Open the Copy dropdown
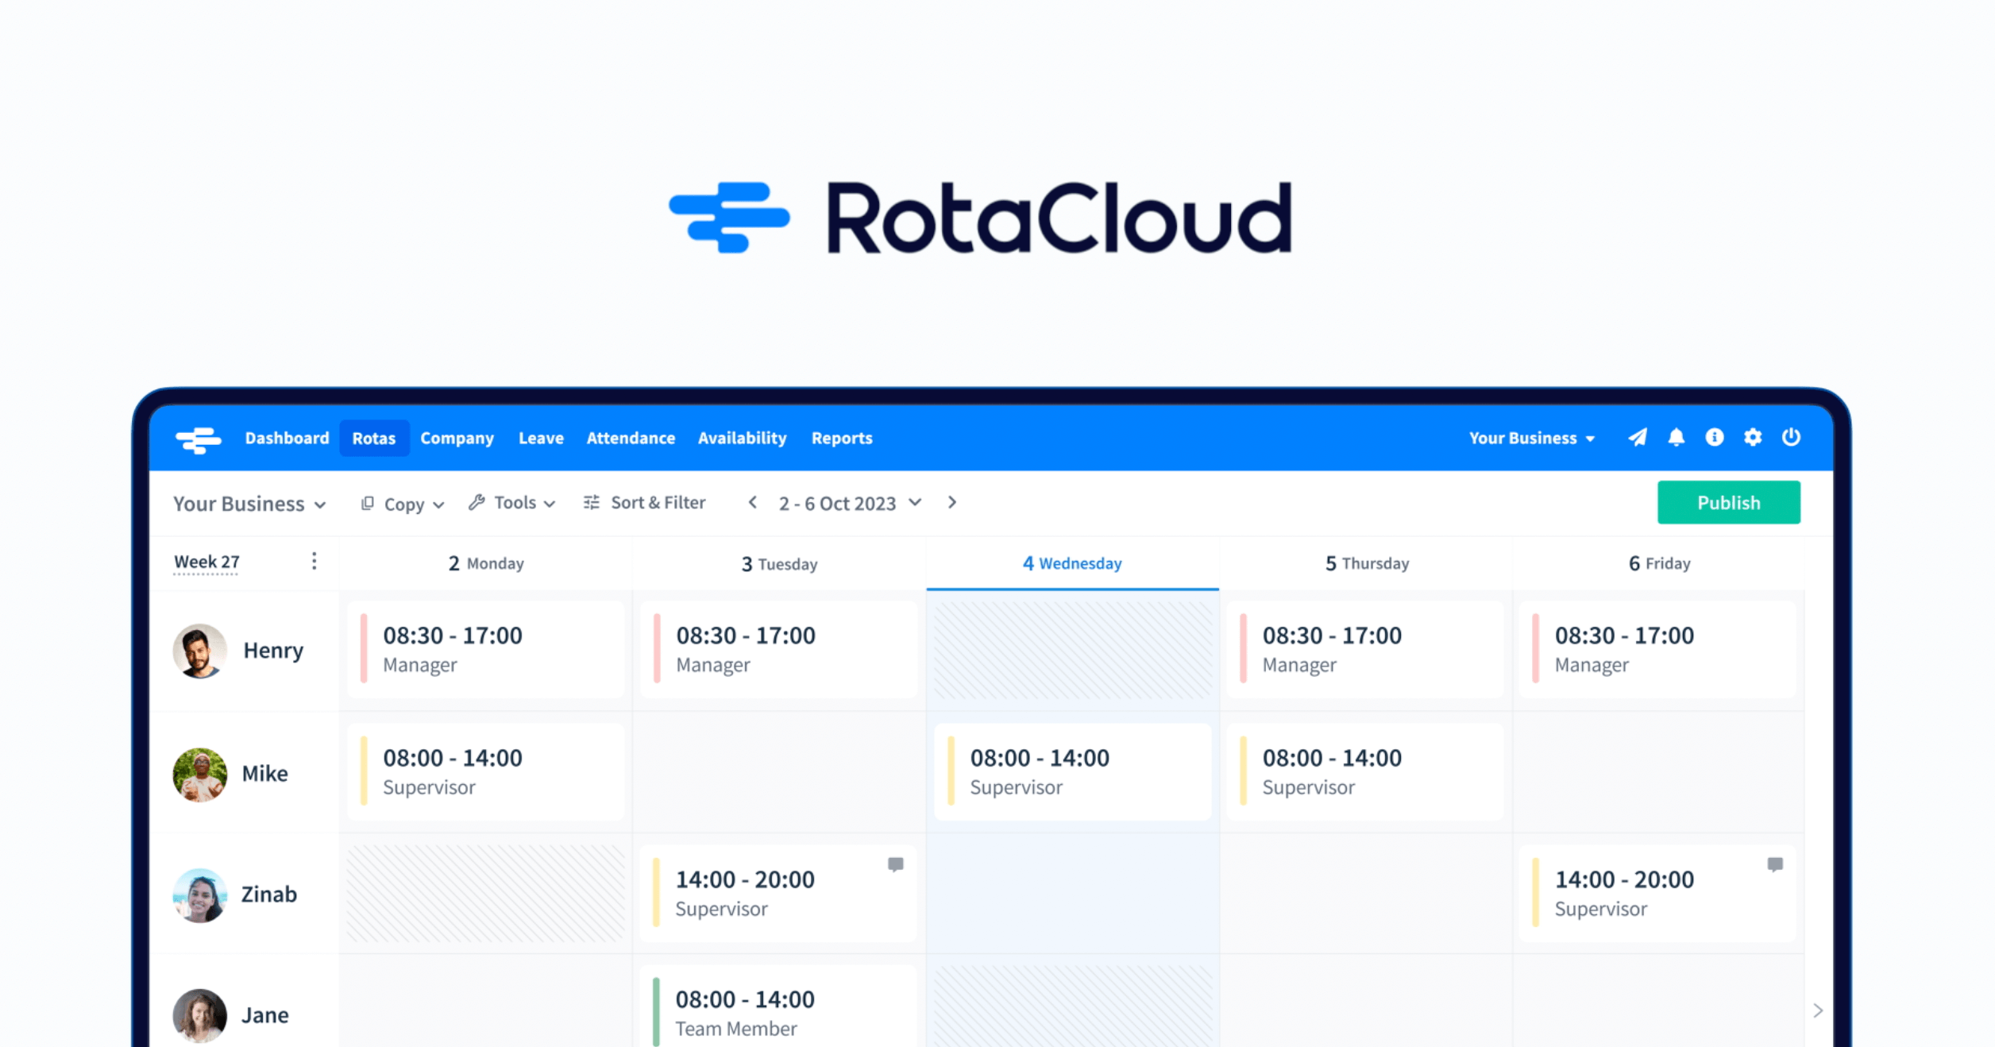The width and height of the screenshot is (1995, 1047). pos(403,504)
